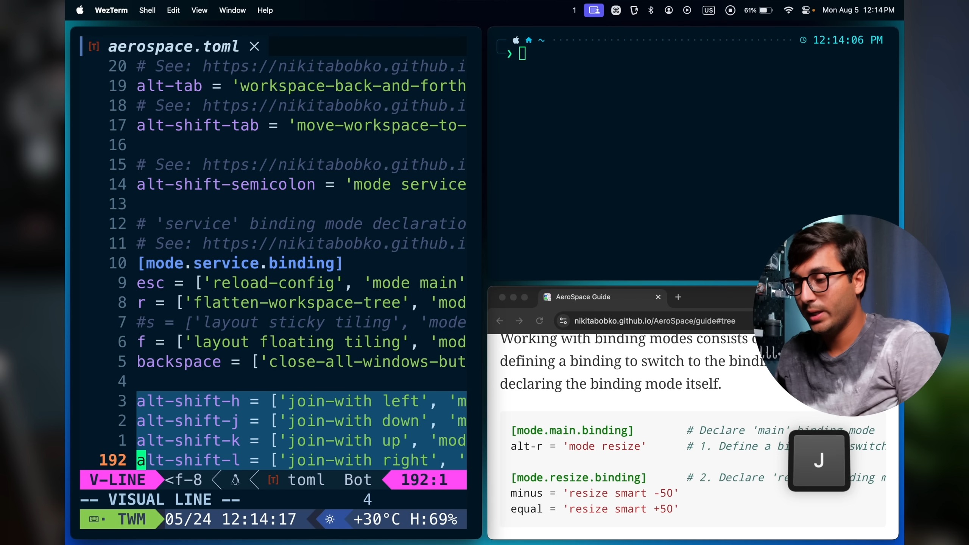This screenshot has height=545, width=969.
Task: Open the date and time in the menu bar
Action: coord(858,10)
